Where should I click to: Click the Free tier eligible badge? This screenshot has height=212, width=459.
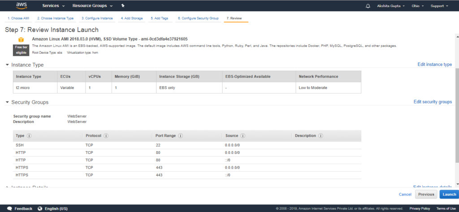coord(21,50)
